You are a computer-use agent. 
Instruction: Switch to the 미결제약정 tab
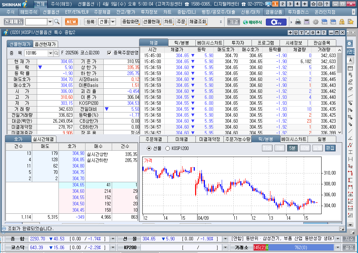[209, 139]
